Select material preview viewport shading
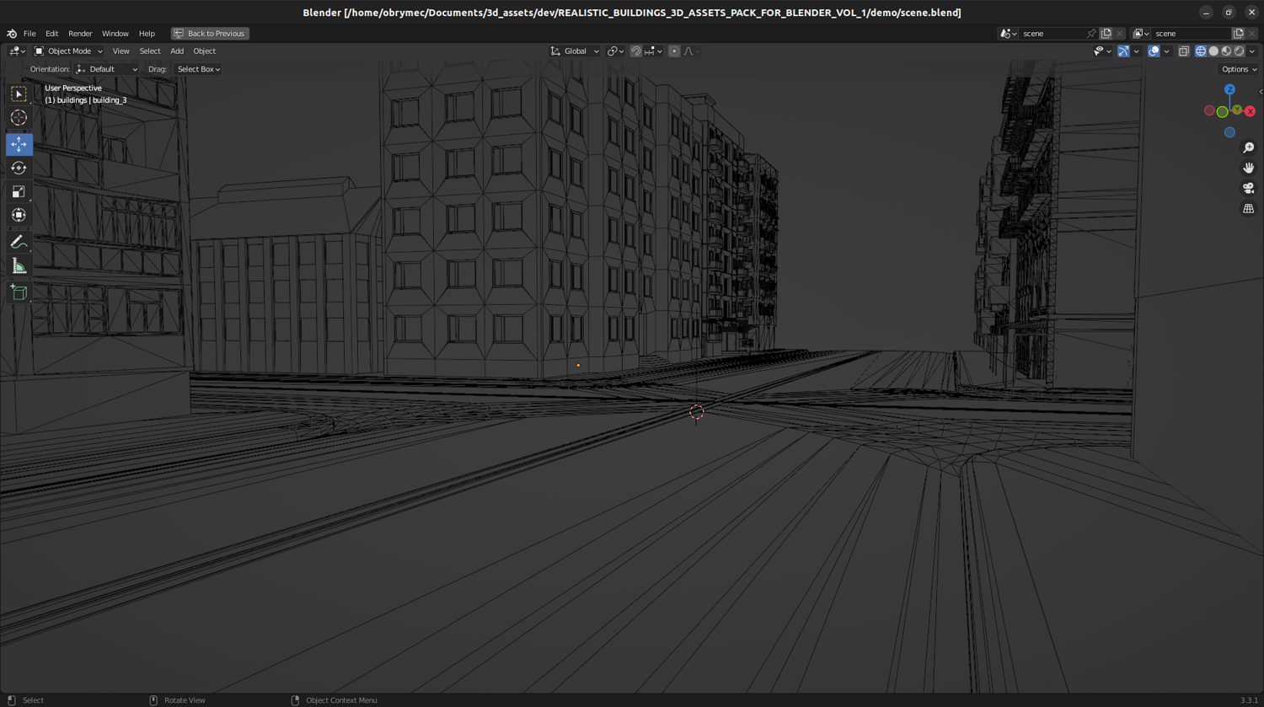1264x707 pixels. [x=1226, y=51]
